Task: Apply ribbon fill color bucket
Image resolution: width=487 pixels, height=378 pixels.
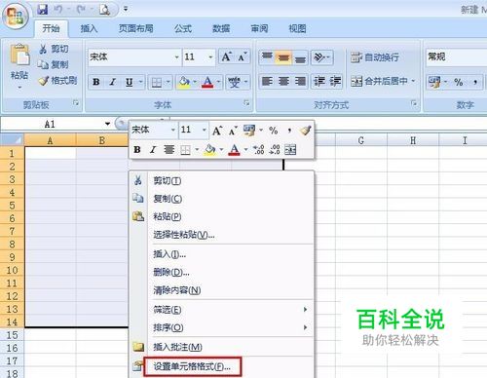Action: point(184,83)
